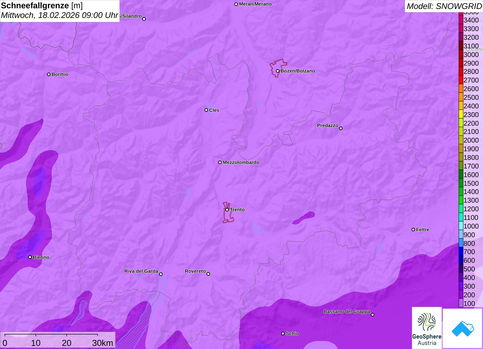Click the 100 m legend color swatch
This screenshot has height=349, width=483.
click(x=461, y=303)
